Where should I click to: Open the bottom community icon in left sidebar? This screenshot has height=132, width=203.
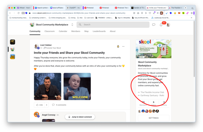(12, 57)
